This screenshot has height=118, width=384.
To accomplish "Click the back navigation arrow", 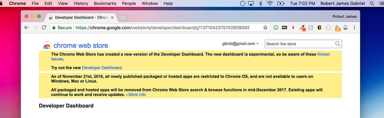I will 27,27.
